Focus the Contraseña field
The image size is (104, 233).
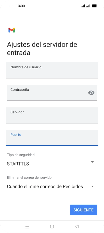click(x=52, y=93)
